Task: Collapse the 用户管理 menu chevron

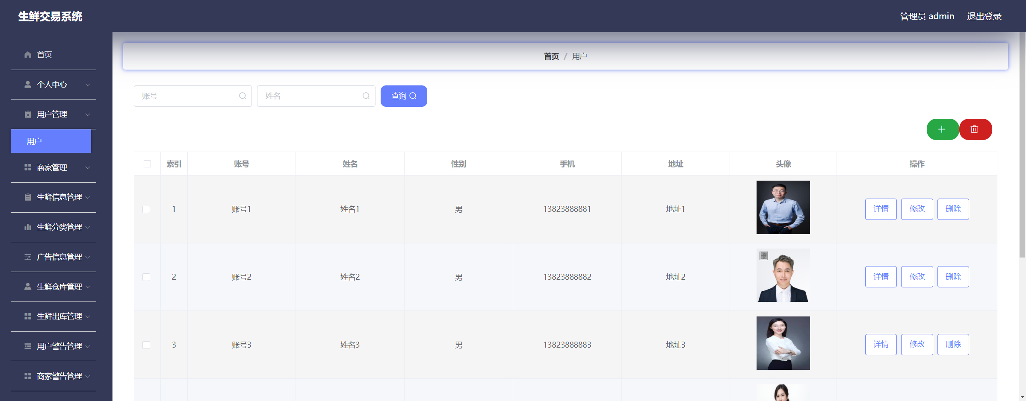Action: point(88,114)
